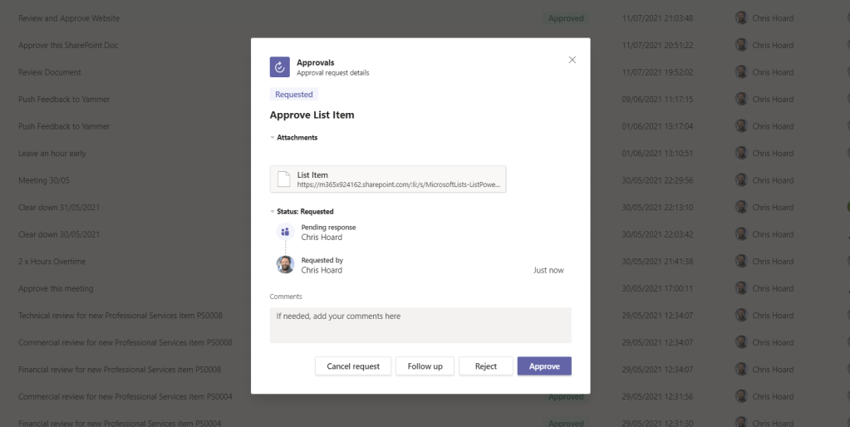The height and width of the screenshot is (427, 850).
Task: Click the Approvals app icon in dialog header
Action: pos(280,67)
